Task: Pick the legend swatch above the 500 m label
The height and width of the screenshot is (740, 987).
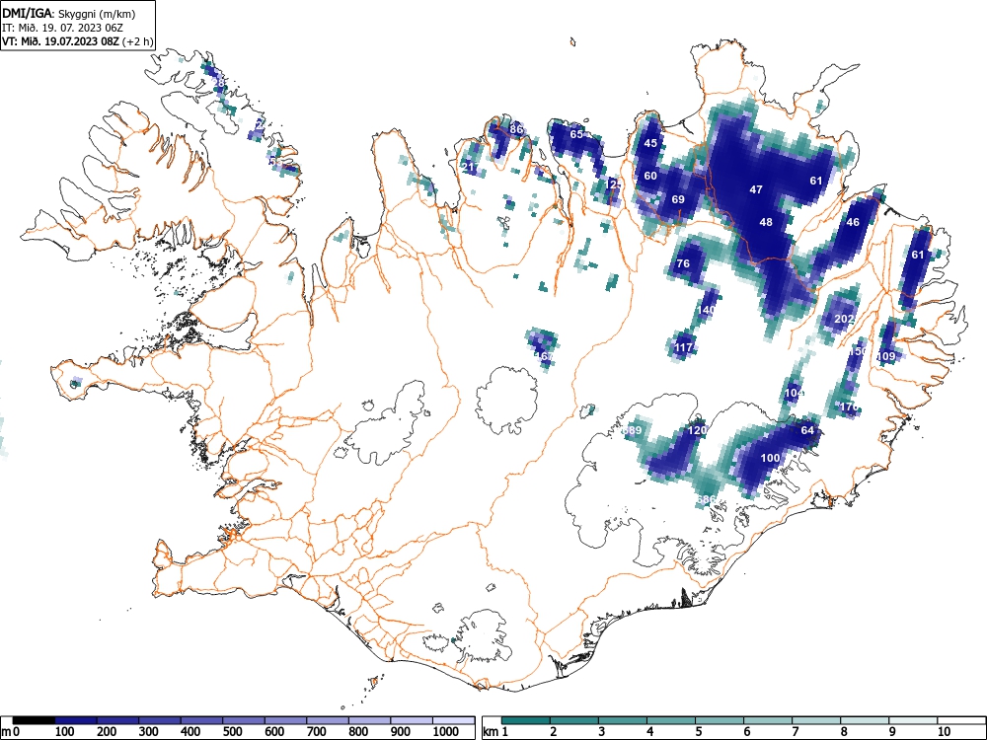Action: click(x=244, y=720)
